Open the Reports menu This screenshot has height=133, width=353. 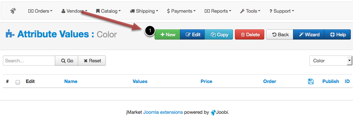tap(218, 11)
